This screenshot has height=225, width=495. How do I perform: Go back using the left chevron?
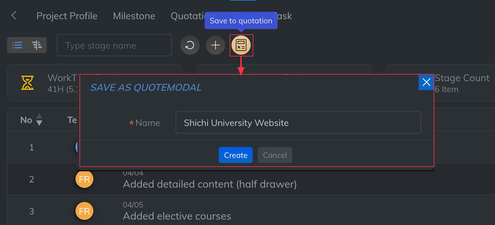(x=14, y=16)
